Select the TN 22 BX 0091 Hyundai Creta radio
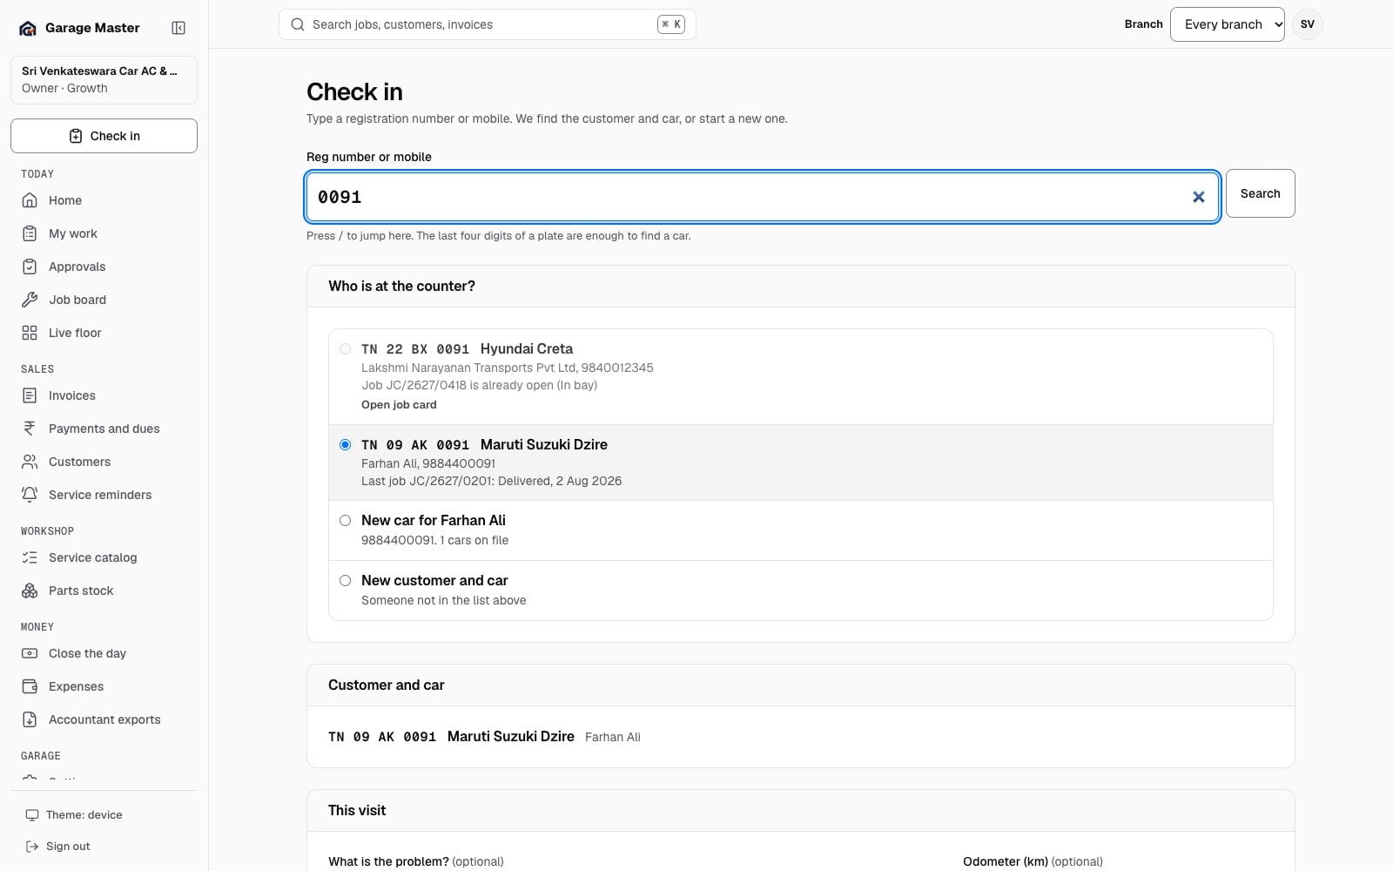This screenshot has height=871, width=1393. pyautogui.click(x=346, y=349)
